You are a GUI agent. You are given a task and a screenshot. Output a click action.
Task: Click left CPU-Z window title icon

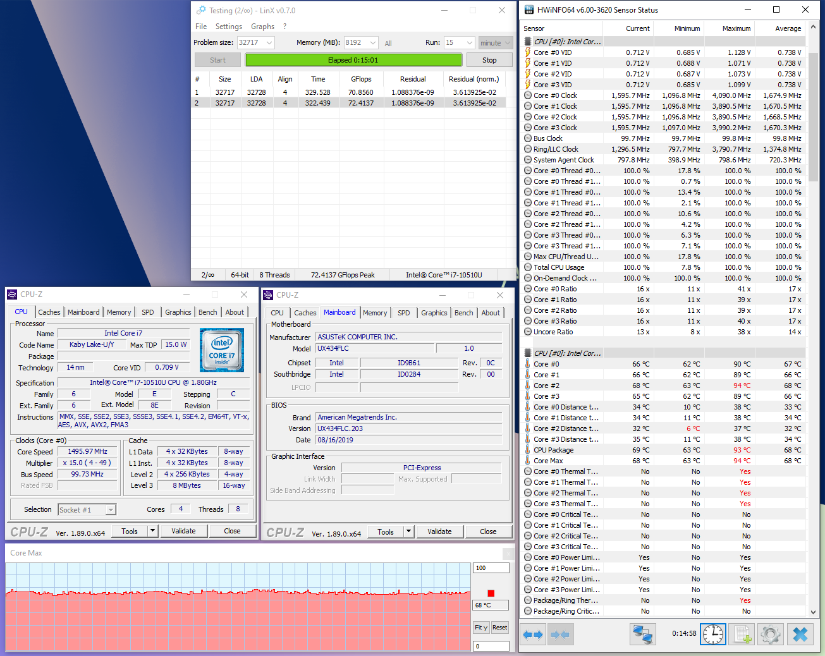(x=12, y=295)
